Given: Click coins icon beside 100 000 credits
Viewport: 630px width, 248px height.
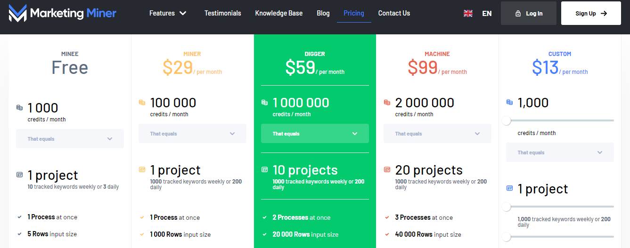Looking at the screenshot, I should (x=142, y=102).
